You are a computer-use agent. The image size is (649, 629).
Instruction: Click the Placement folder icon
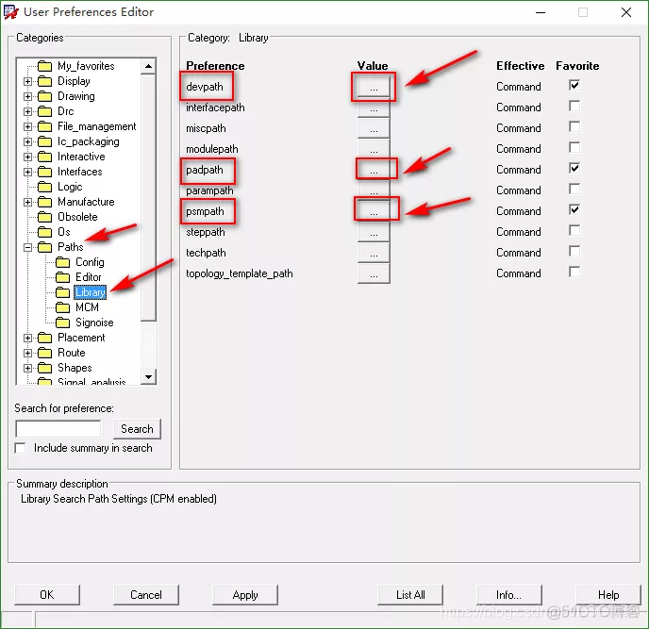(x=44, y=338)
